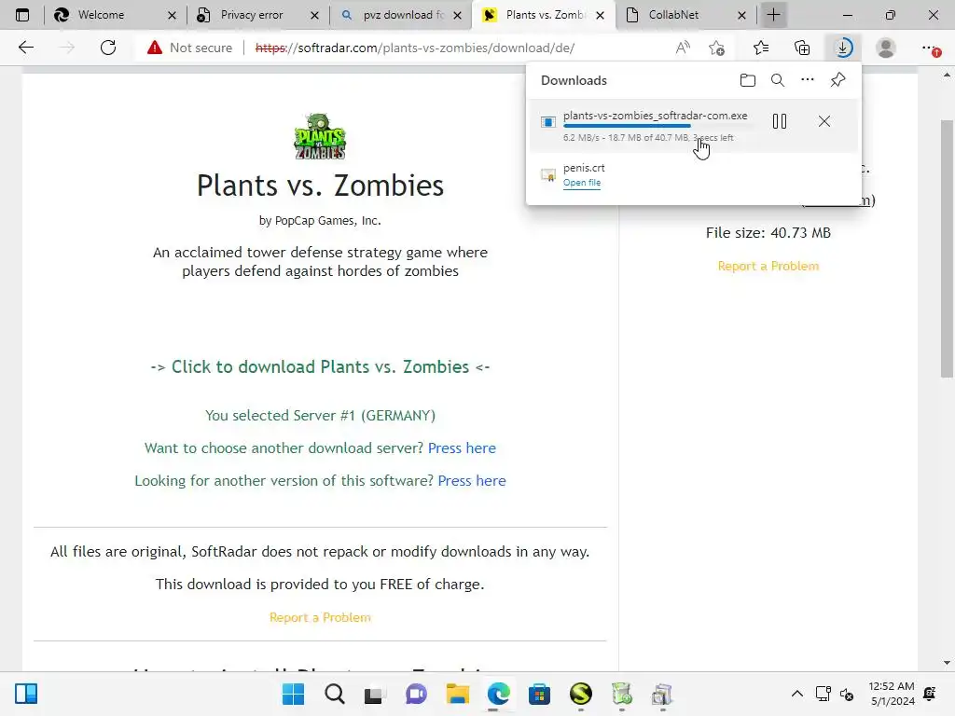The image size is (955, 716).
Task: Open the muted volume tray icon
Action: click(x=847, y=694)
